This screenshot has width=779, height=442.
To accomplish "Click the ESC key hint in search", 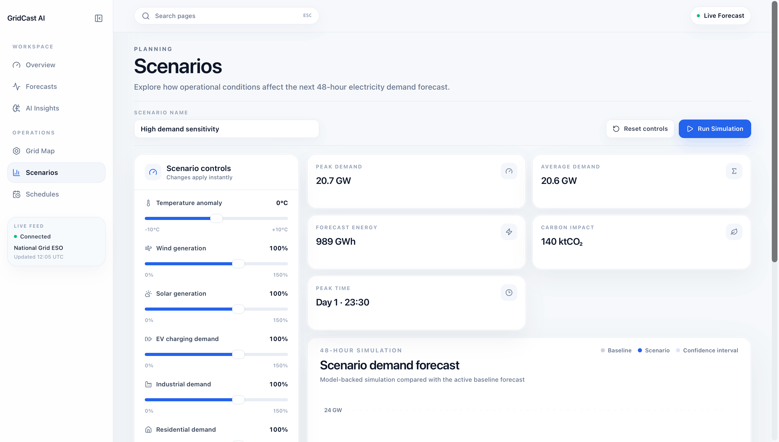I will 307,15.
